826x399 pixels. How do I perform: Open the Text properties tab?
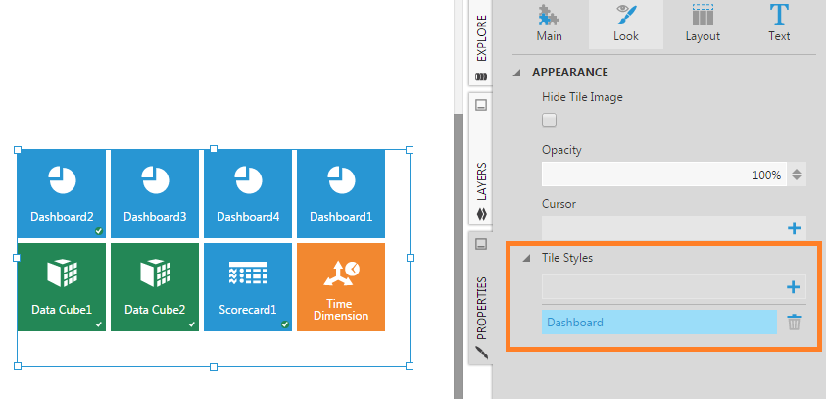coord(779,25)
